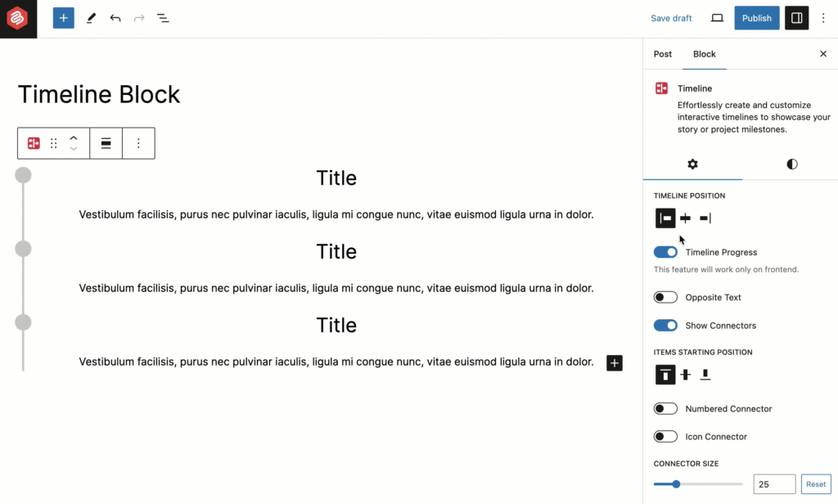Open the block options three-dot menu
Image resolution: width=838 pixels, height=504 pixels.
point(138,142)
